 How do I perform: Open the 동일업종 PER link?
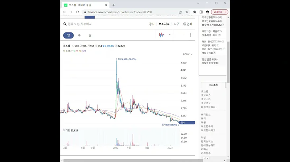210,59
